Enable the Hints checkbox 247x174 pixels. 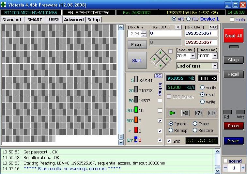tap(232, 20)
